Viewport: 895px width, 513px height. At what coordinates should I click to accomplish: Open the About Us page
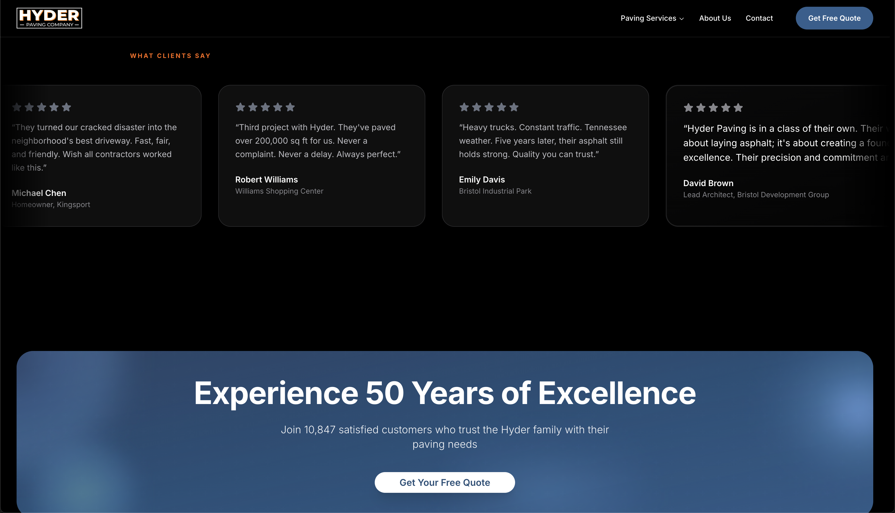tap(715, 18)
